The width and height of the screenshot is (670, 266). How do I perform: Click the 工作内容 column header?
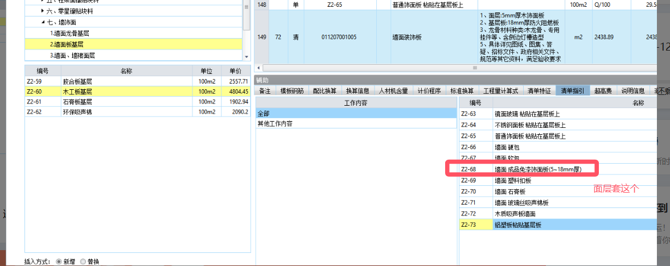click(356, 103)
